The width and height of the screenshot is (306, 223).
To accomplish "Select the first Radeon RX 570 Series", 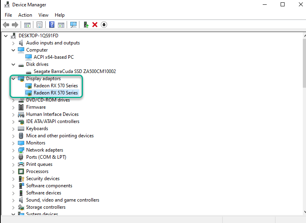I will (56, 86).
